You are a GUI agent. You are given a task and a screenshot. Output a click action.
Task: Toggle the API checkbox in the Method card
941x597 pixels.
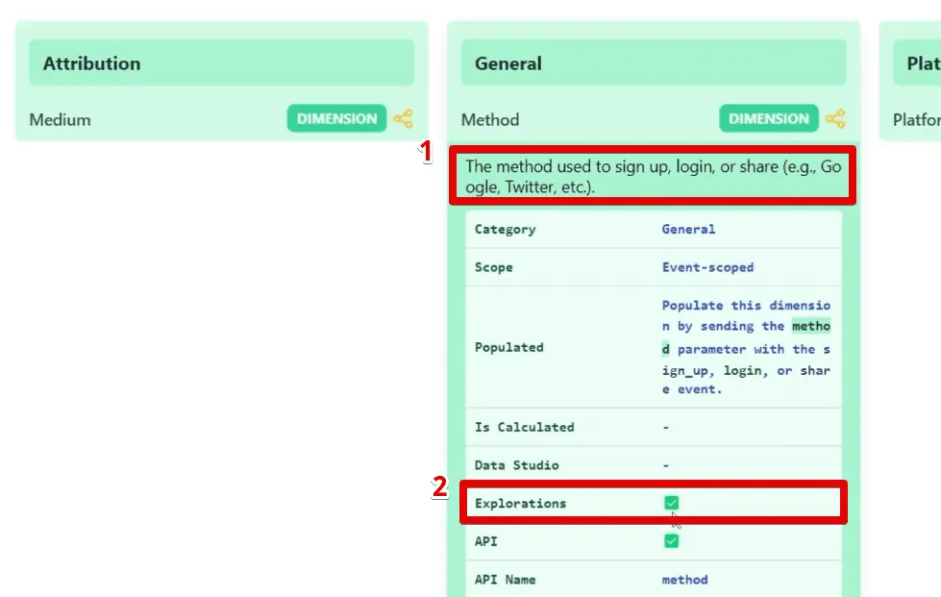(x=671, y=540)
